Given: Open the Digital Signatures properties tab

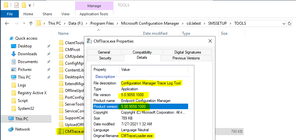Looking at the screenshot, I should point(187,52).
